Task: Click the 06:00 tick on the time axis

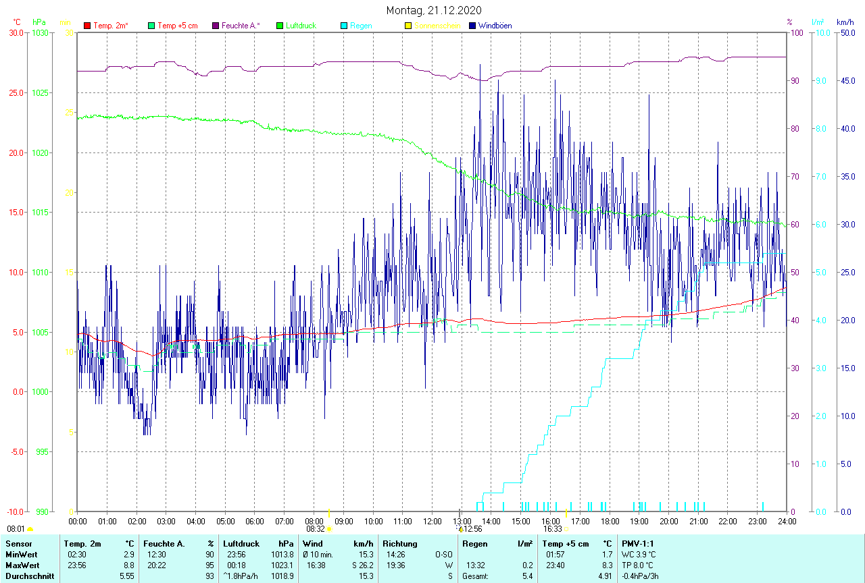Action: (255, 521)
